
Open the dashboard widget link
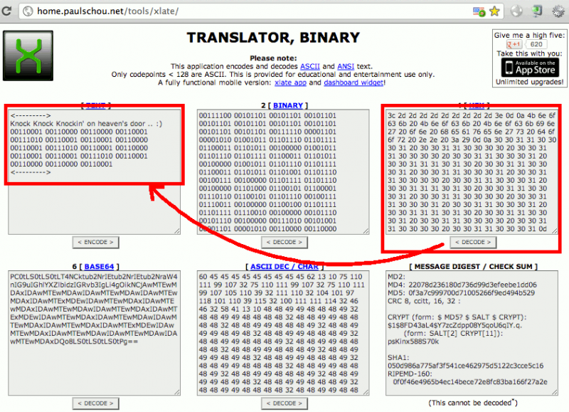(353, 82)
